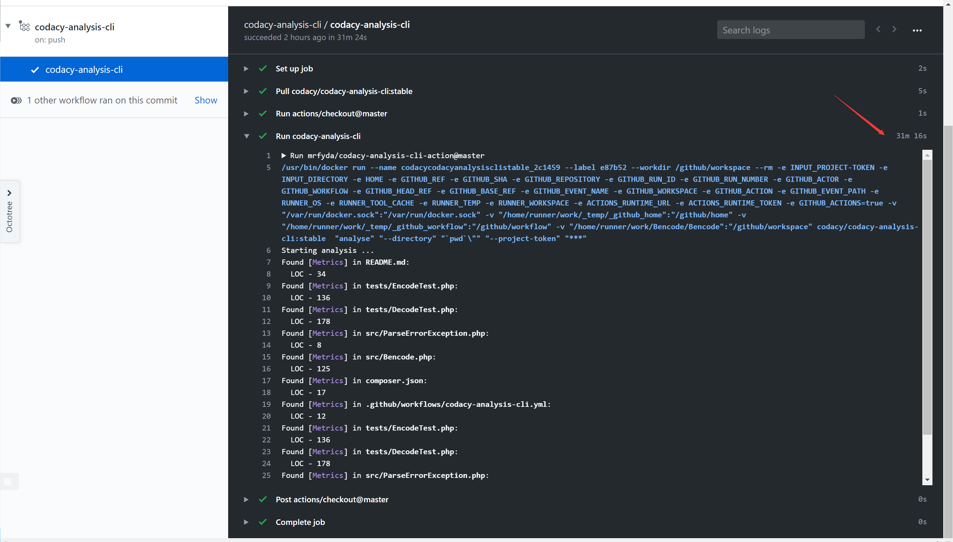Click log line number 19
The image size is (953, 542).
(x=266, y=404)
